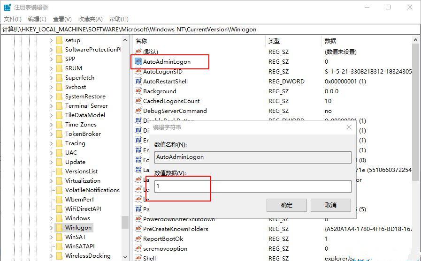Click the Winlogon folder icon
The image size is (421, 261).
coord(59,228)
